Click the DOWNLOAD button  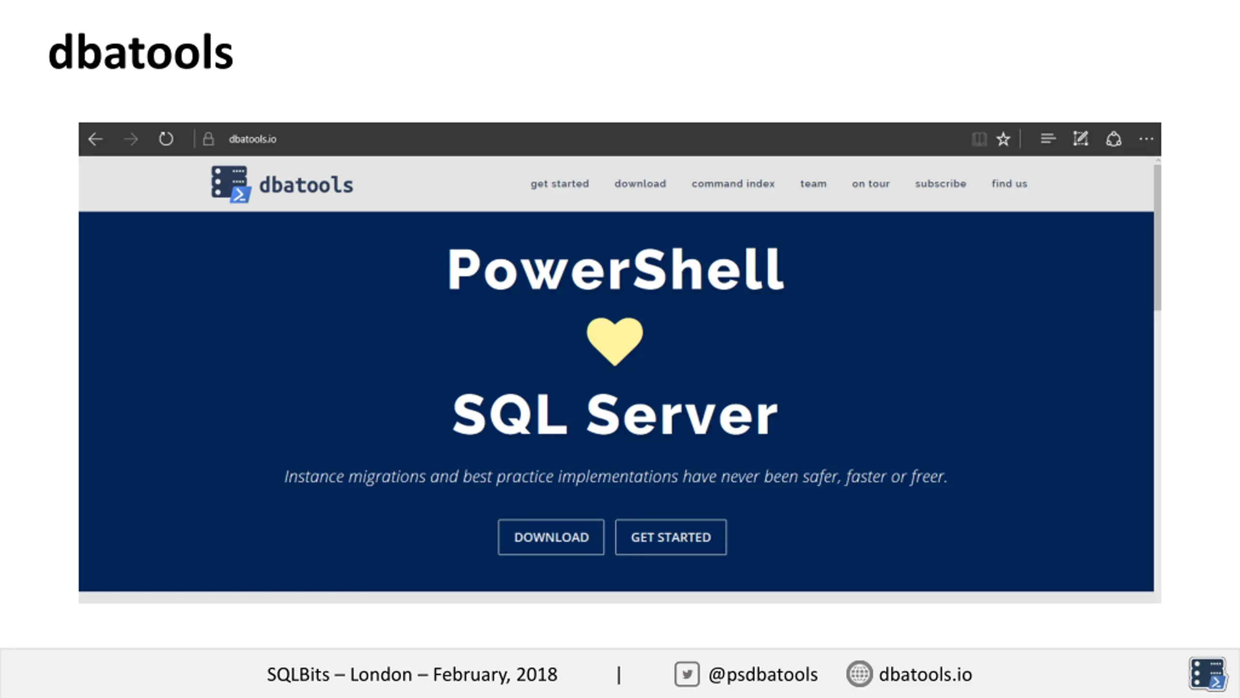551,537
